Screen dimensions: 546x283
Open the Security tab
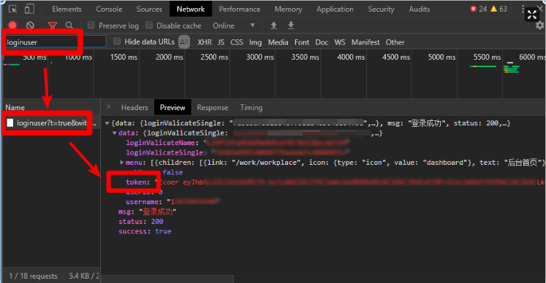(x=381, y=9)
